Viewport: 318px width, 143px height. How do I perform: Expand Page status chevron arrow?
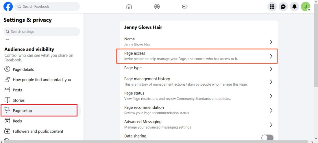click(x=271, y=96)
